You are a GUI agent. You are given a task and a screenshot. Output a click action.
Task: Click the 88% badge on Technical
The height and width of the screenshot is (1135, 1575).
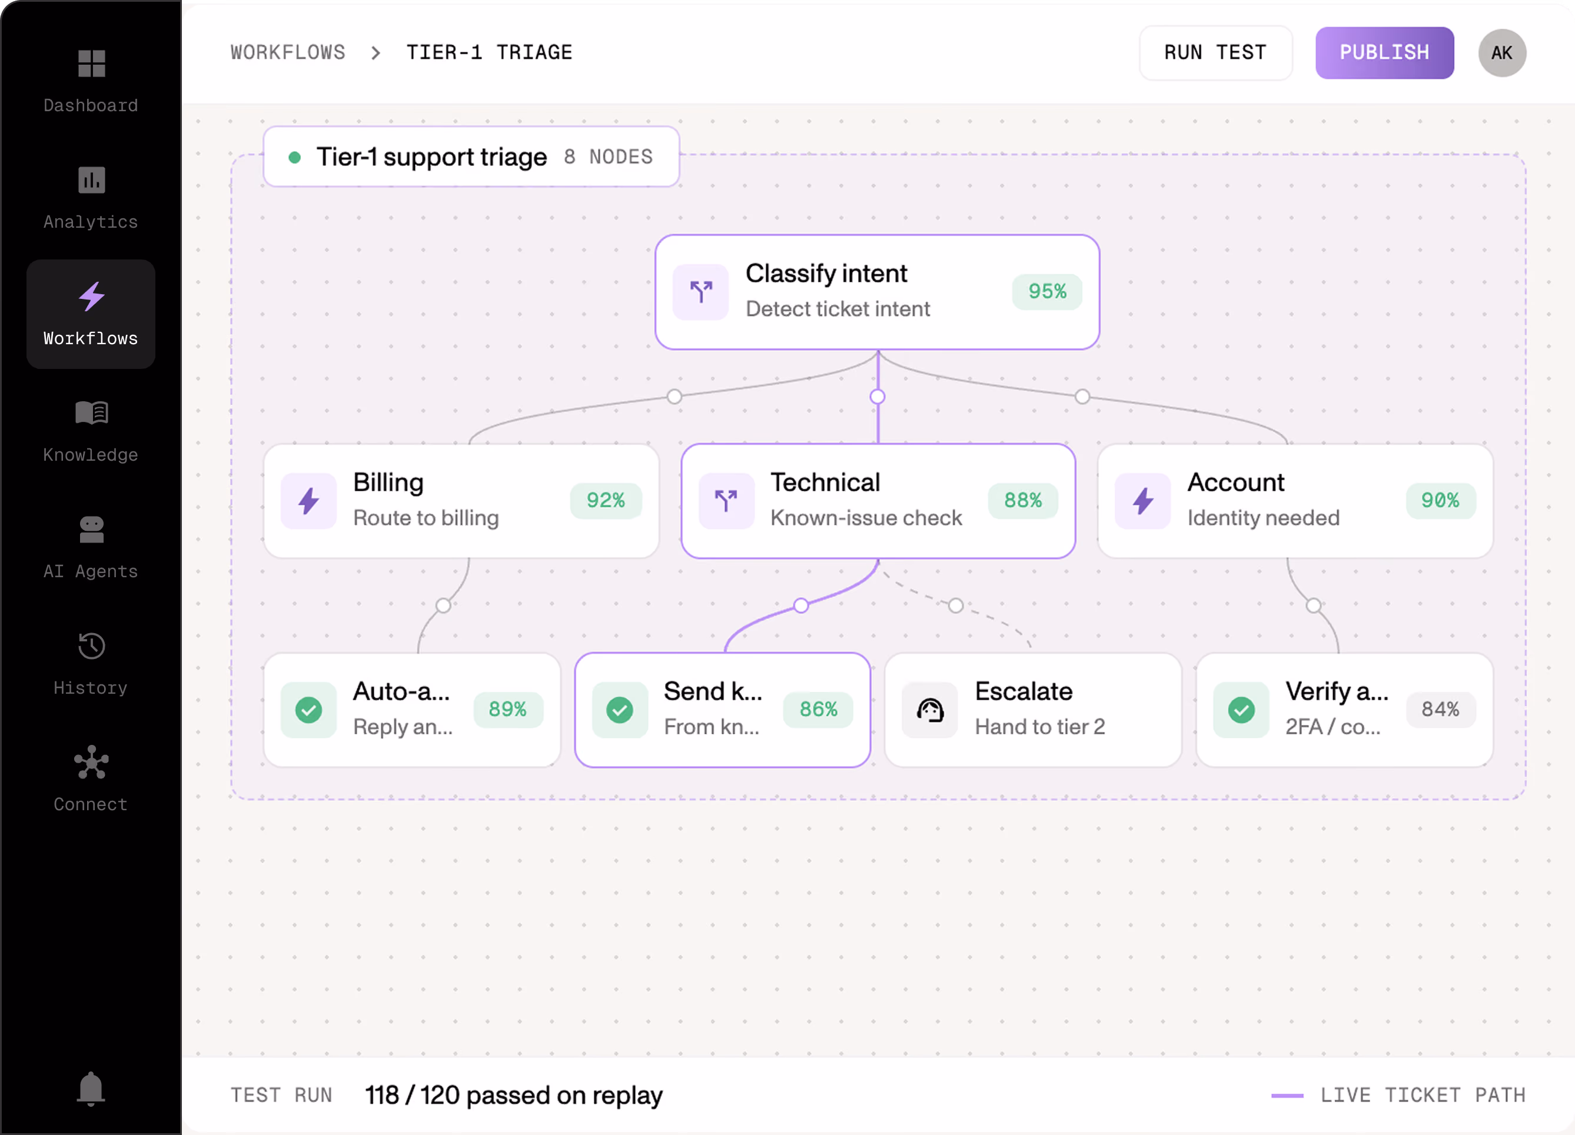click(x=1023, y=501)
